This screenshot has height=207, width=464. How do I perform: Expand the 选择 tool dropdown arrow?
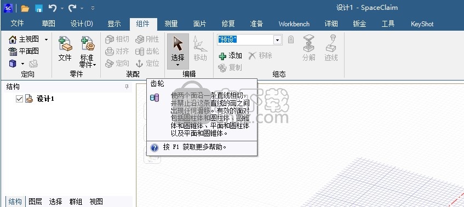pos(178,65)
